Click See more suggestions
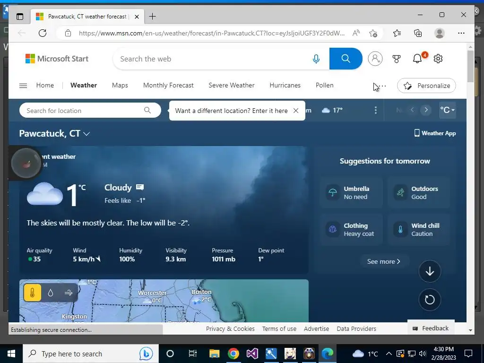Image resolution: width=484 pixels, height=363 pixels. 384,261
